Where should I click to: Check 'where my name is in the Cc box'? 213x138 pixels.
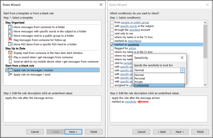pos(112,52)
